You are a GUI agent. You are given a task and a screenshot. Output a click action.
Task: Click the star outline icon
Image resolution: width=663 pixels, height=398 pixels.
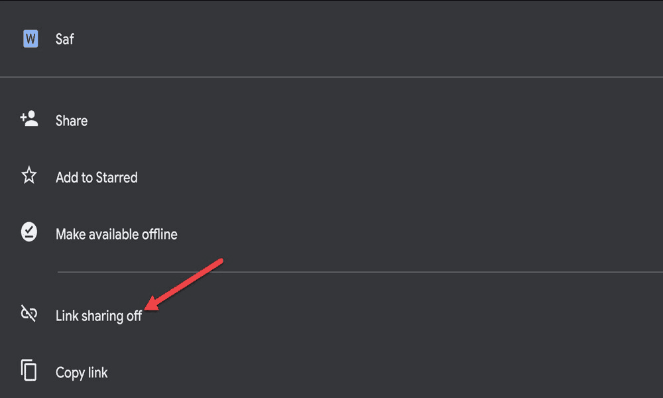29,175
